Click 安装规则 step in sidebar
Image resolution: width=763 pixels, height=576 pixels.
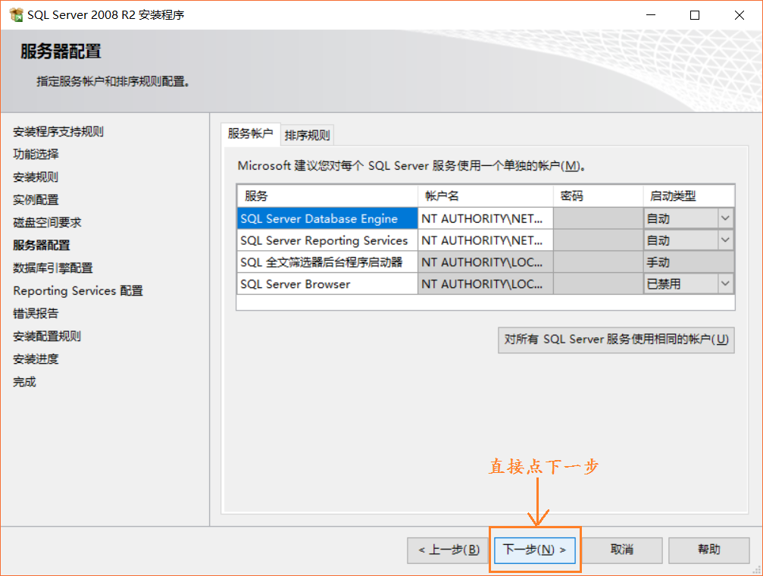pyautogui.click(x=36, y=177)
